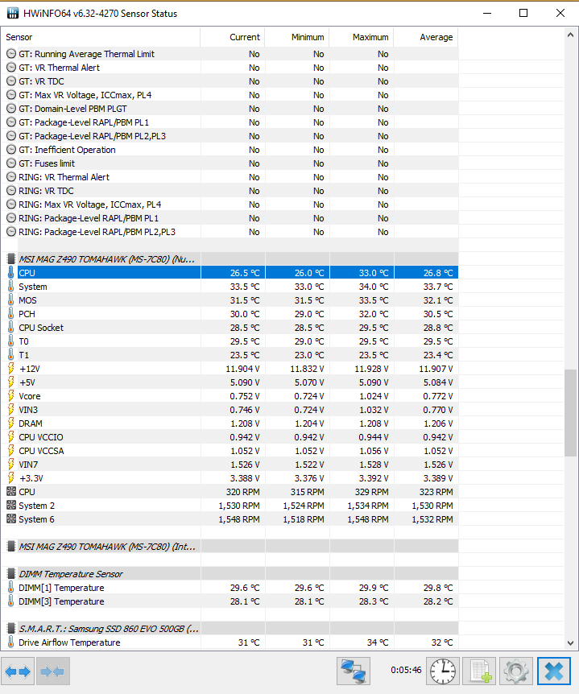
Task: Select the highlighted CPU temperature row
Action: pyautogui.click(x=230, y=273)
